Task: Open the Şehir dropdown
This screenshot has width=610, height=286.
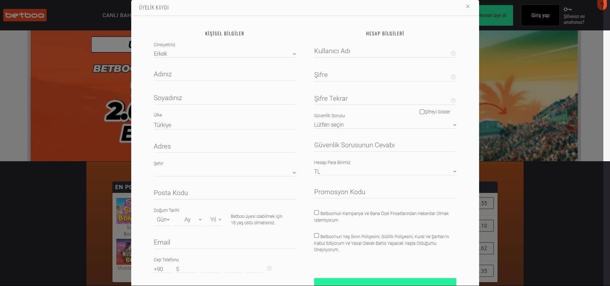Action: (224, 172)
